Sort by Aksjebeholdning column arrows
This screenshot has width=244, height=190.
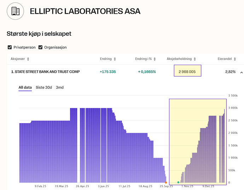coord(195,59)
